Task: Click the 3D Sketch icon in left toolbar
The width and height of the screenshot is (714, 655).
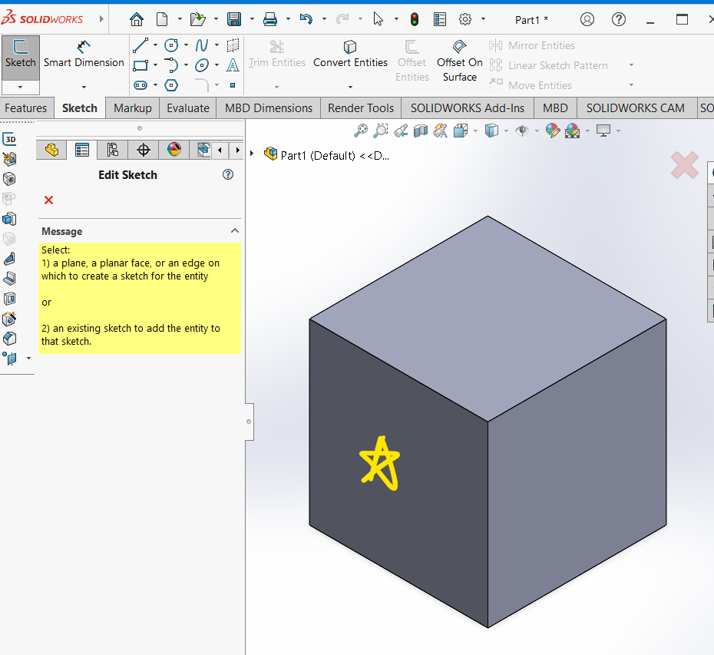Action: pyautogui.click(x=9, y=139)
